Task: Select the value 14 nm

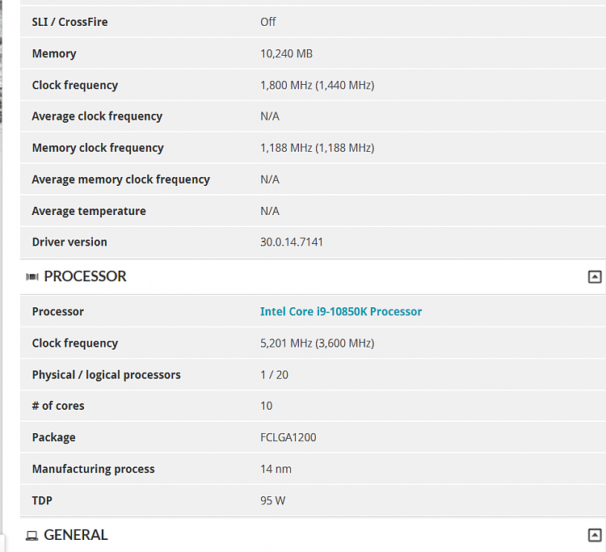Action: (x=276, y=470)
